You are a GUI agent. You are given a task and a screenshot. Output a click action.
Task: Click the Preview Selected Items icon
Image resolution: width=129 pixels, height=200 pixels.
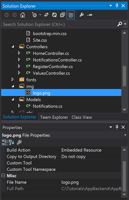[x=90, y=15]
